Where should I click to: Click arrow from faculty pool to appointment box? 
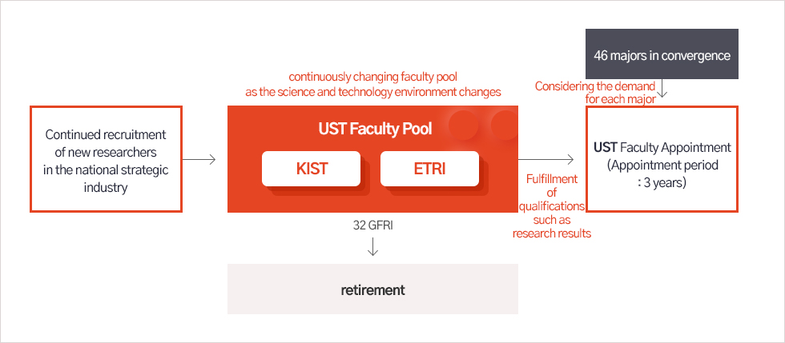[x=546, y=159]
